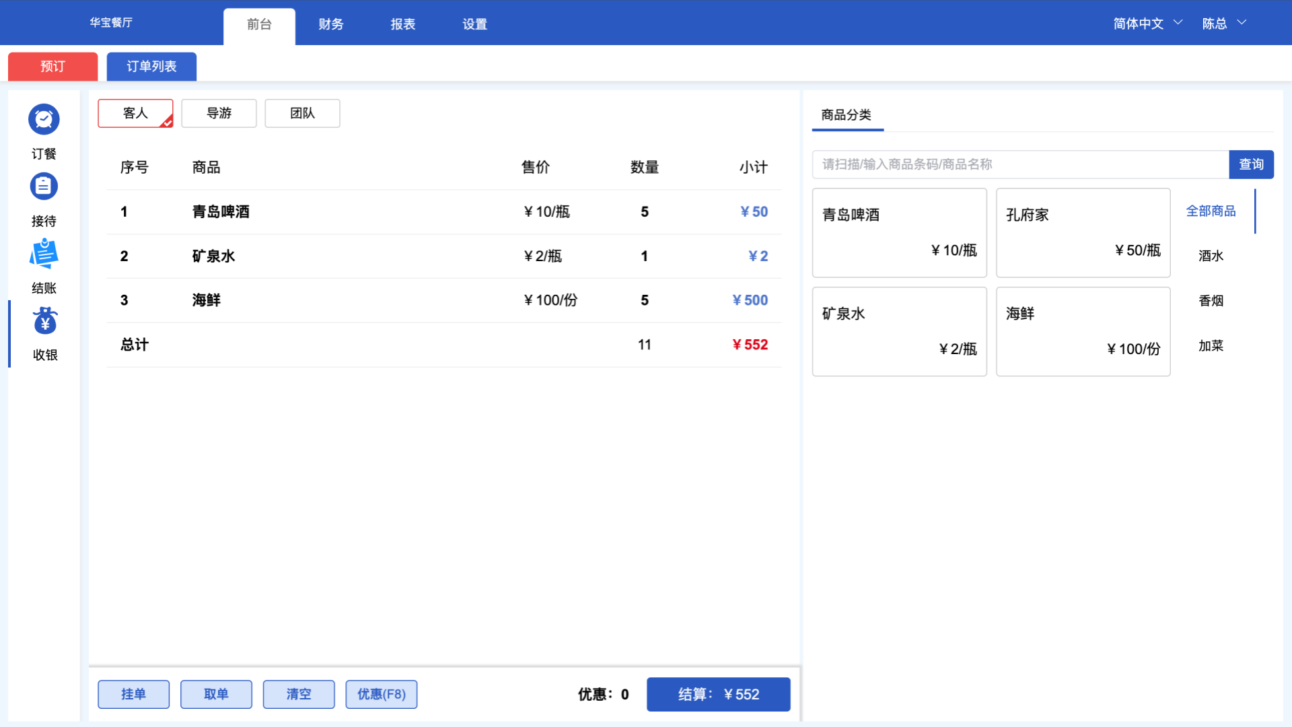Switch customer type to 团队

[302, 113]
